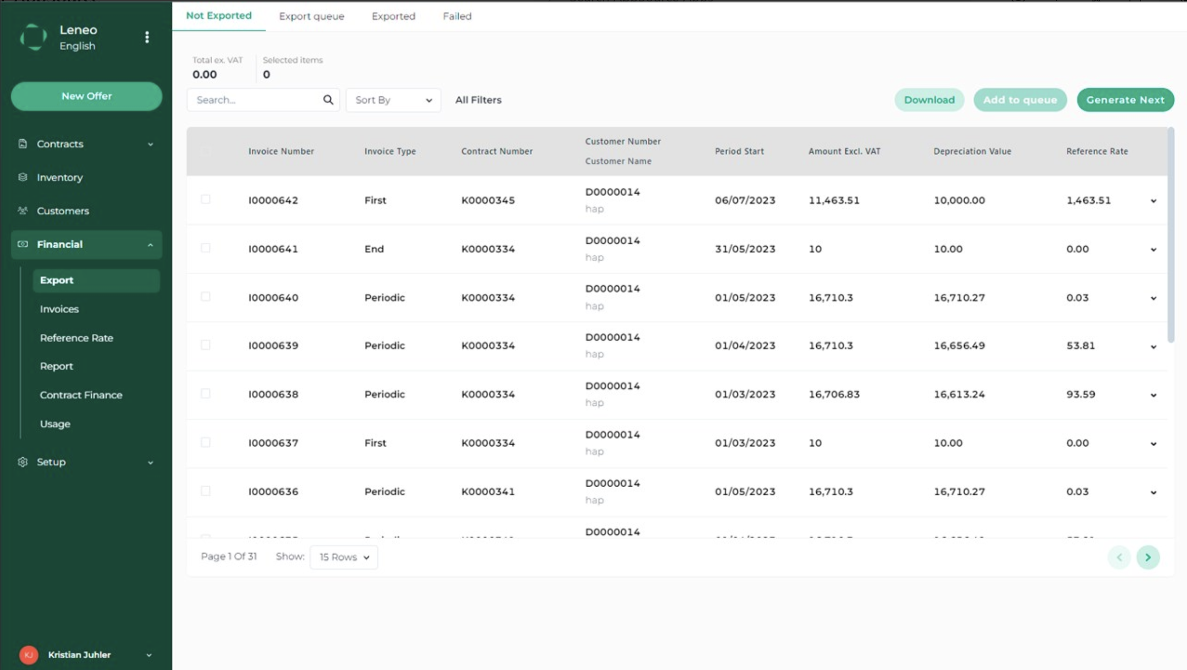Open Usage in the sidebar
The height and width of the screenshot is (670, 1187).
pyautogui.click(x=55, y=424)
